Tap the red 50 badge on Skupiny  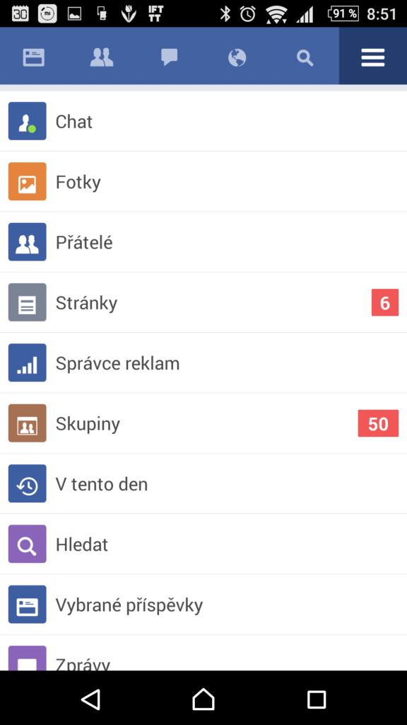point(379,423)
